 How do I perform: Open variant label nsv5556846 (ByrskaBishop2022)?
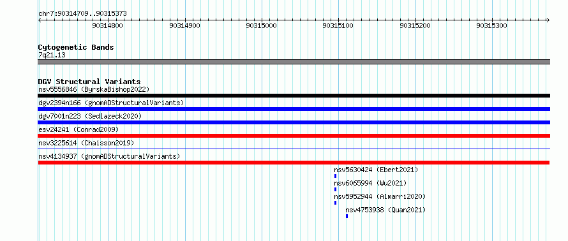click(x=94, y=89)
